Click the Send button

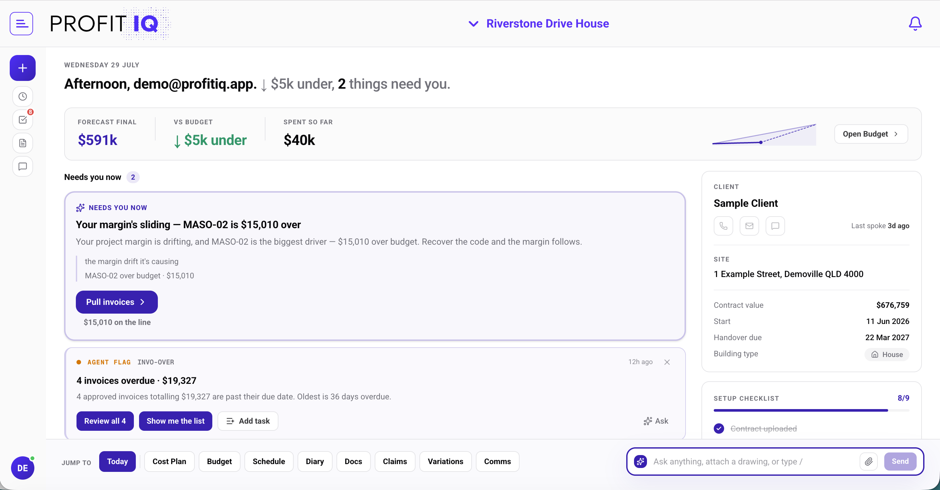pos(900,462)
